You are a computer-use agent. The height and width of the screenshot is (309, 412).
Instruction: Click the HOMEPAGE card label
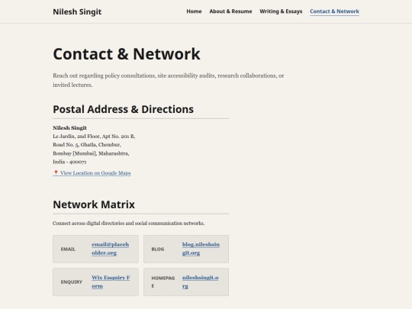tap(163, 282)
